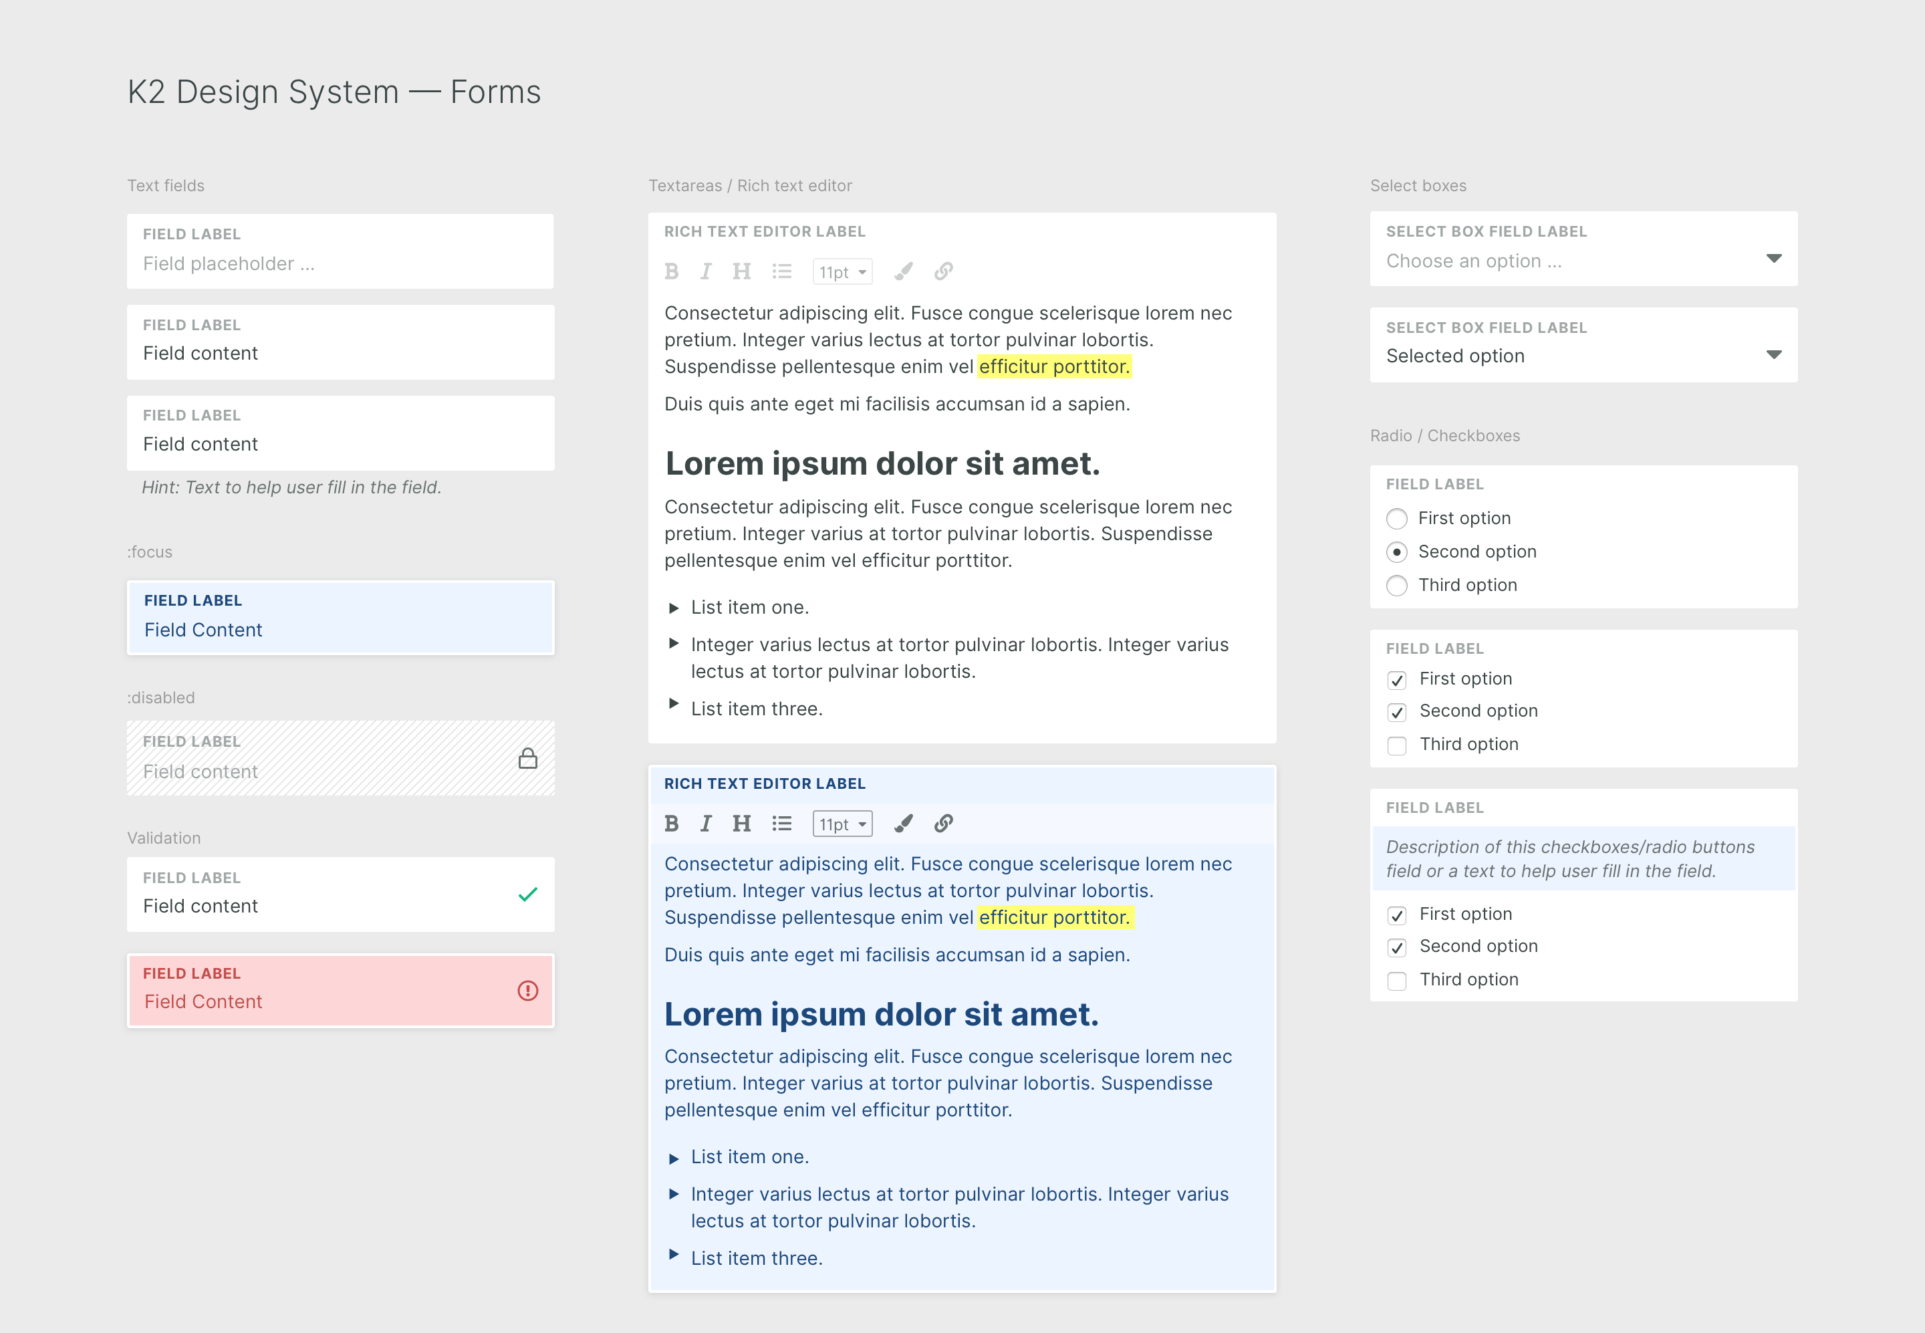Click blue 'Lorem ipsum dolor sit amet.' heading
This screenshot has height=1333, width=1925.
[x=882, y=1015]
